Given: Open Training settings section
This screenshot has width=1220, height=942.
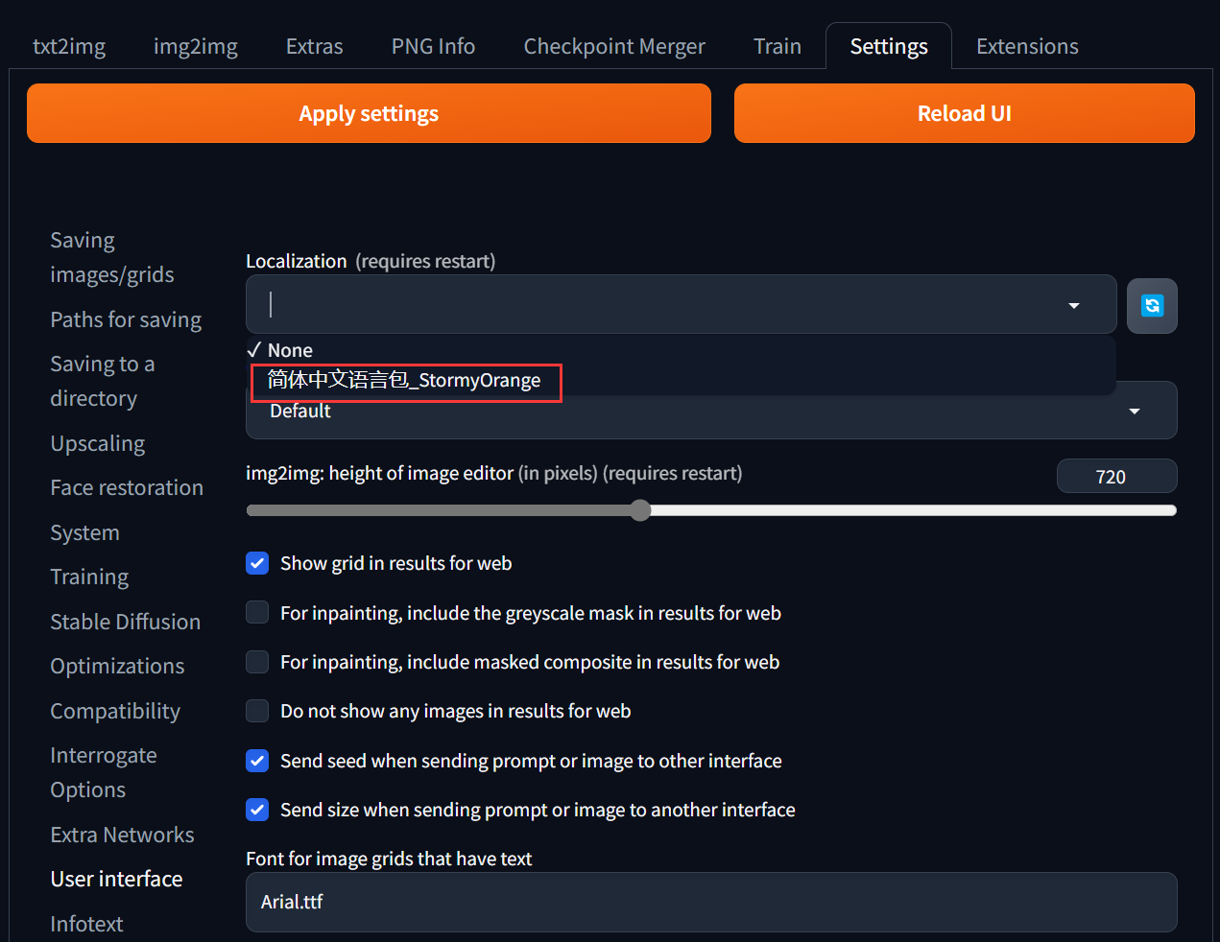Looking at the screenshot, I should tap(89, 577).
